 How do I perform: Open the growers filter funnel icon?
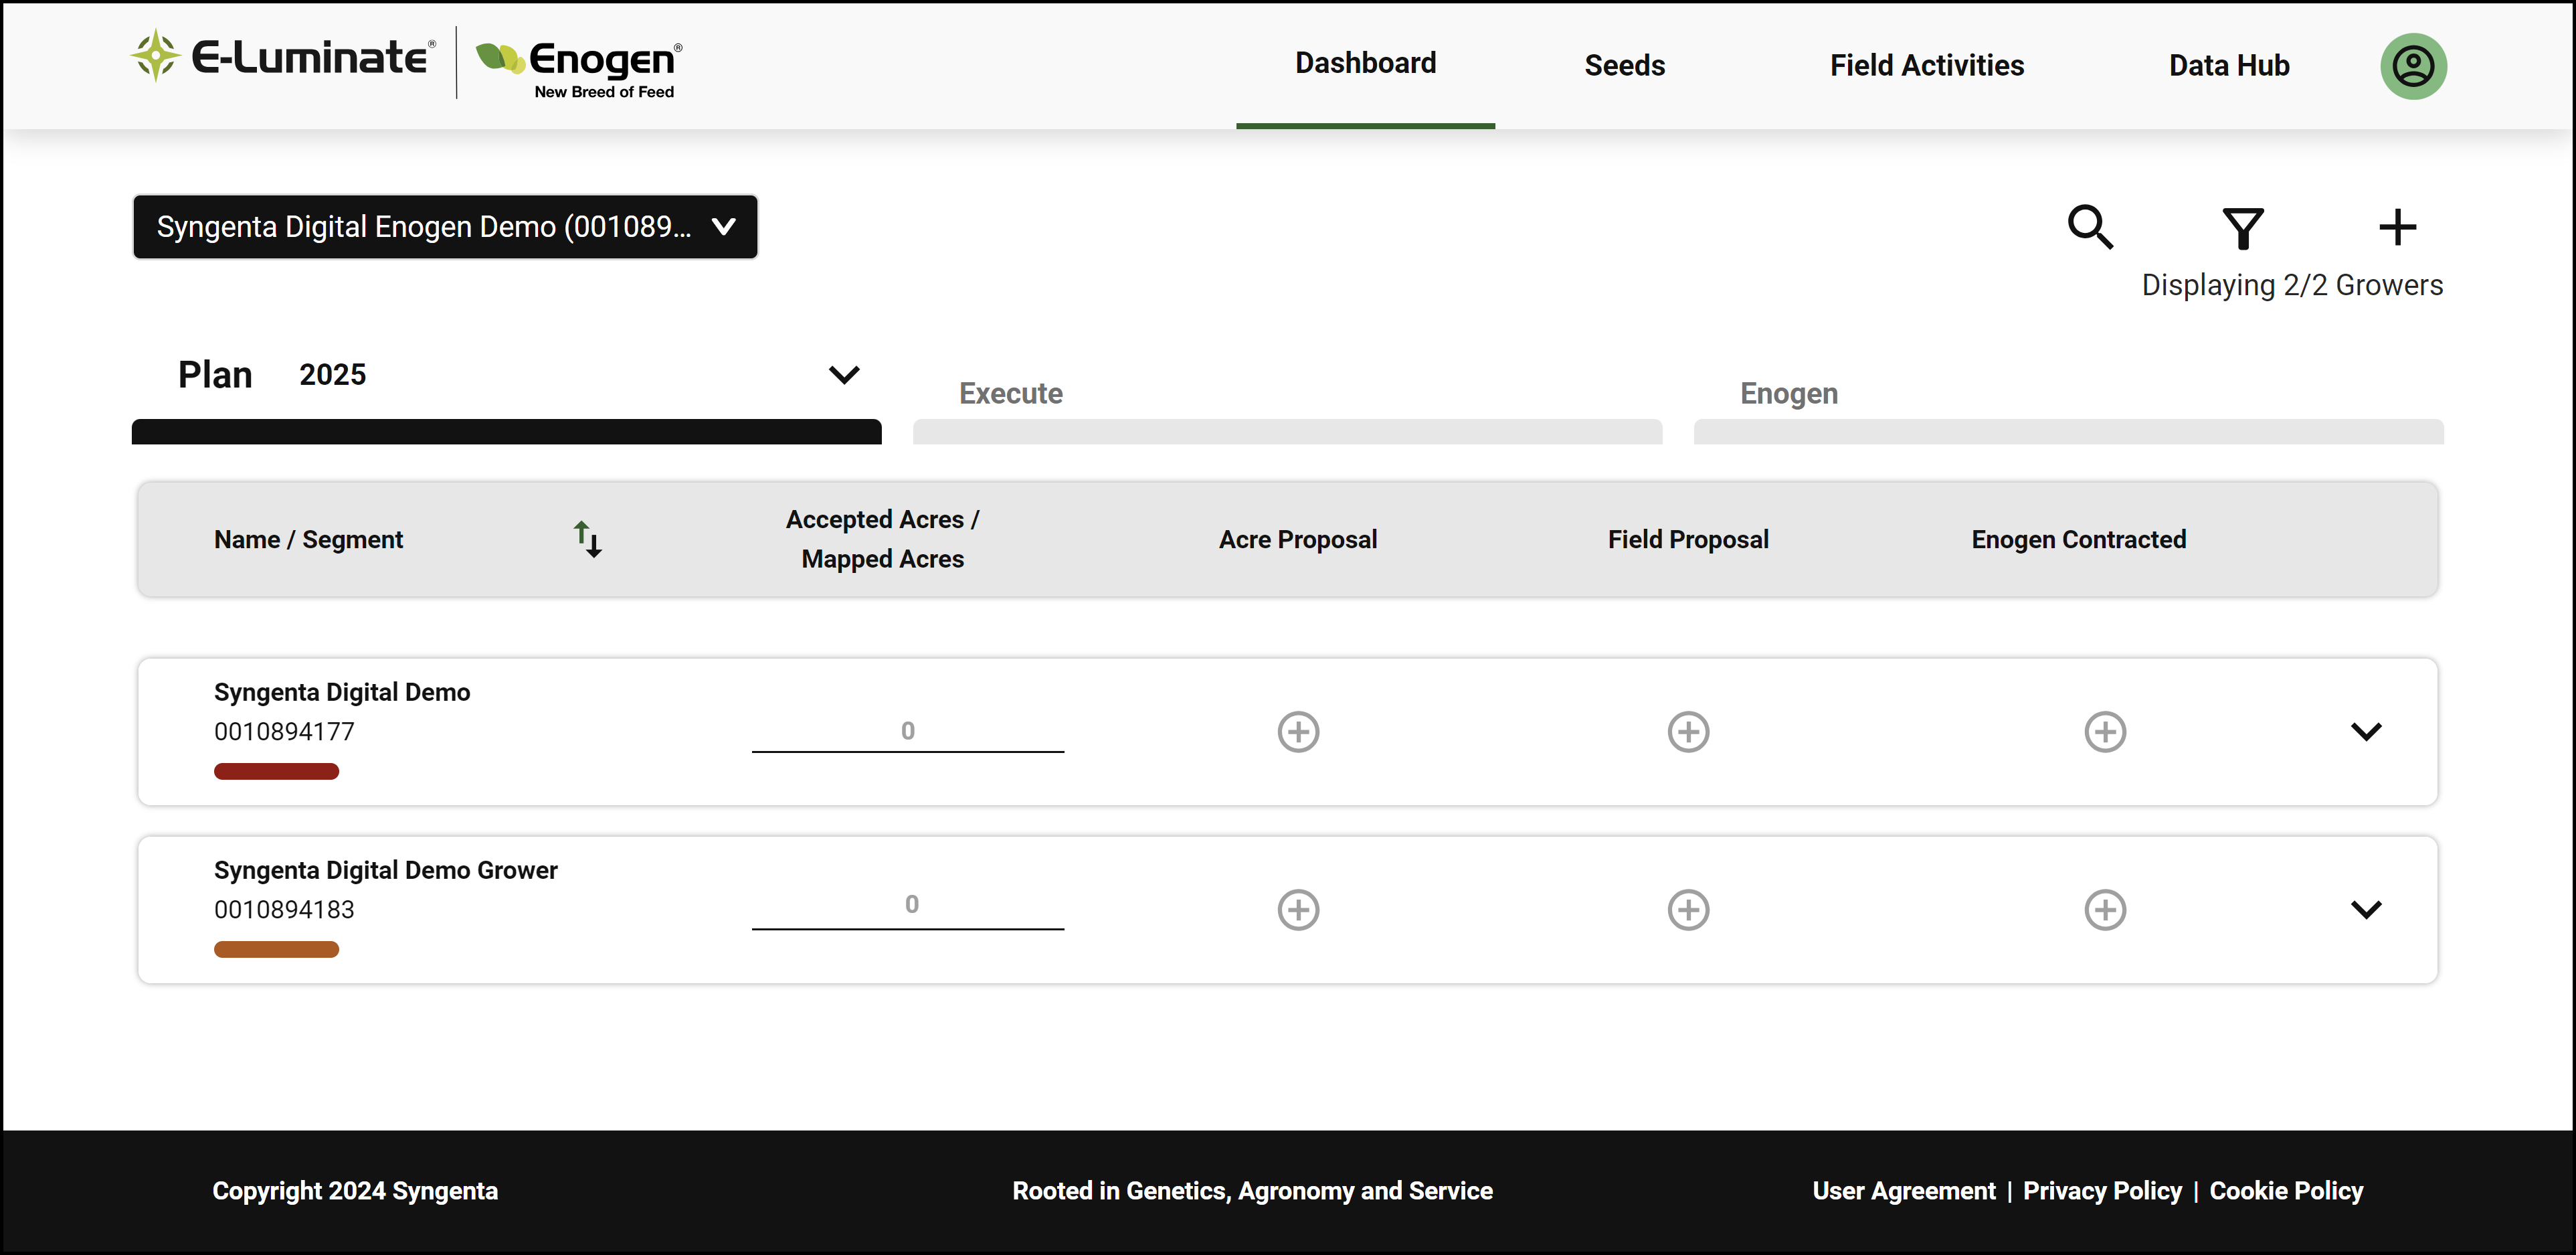click(2243, 228)
